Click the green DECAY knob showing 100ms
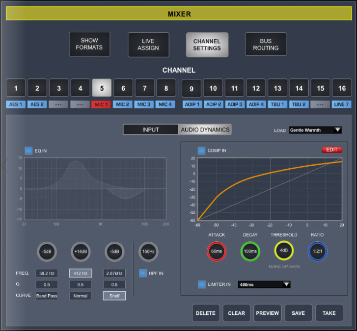This screenshot has width=357, height=331. pos(250,251)
